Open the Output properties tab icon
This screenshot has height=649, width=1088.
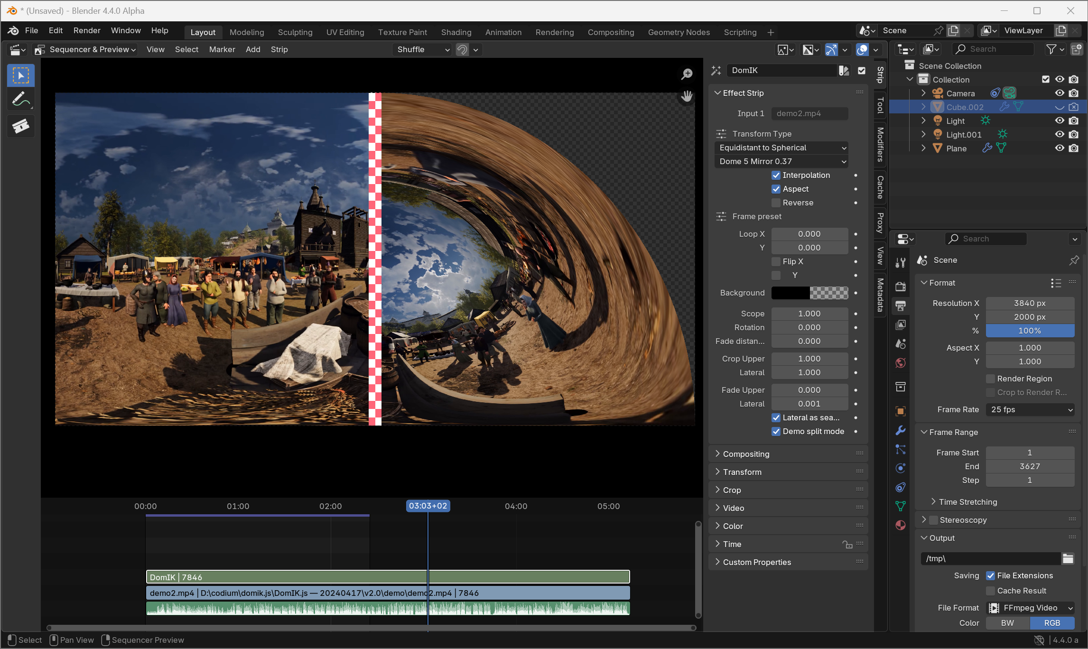901,306
